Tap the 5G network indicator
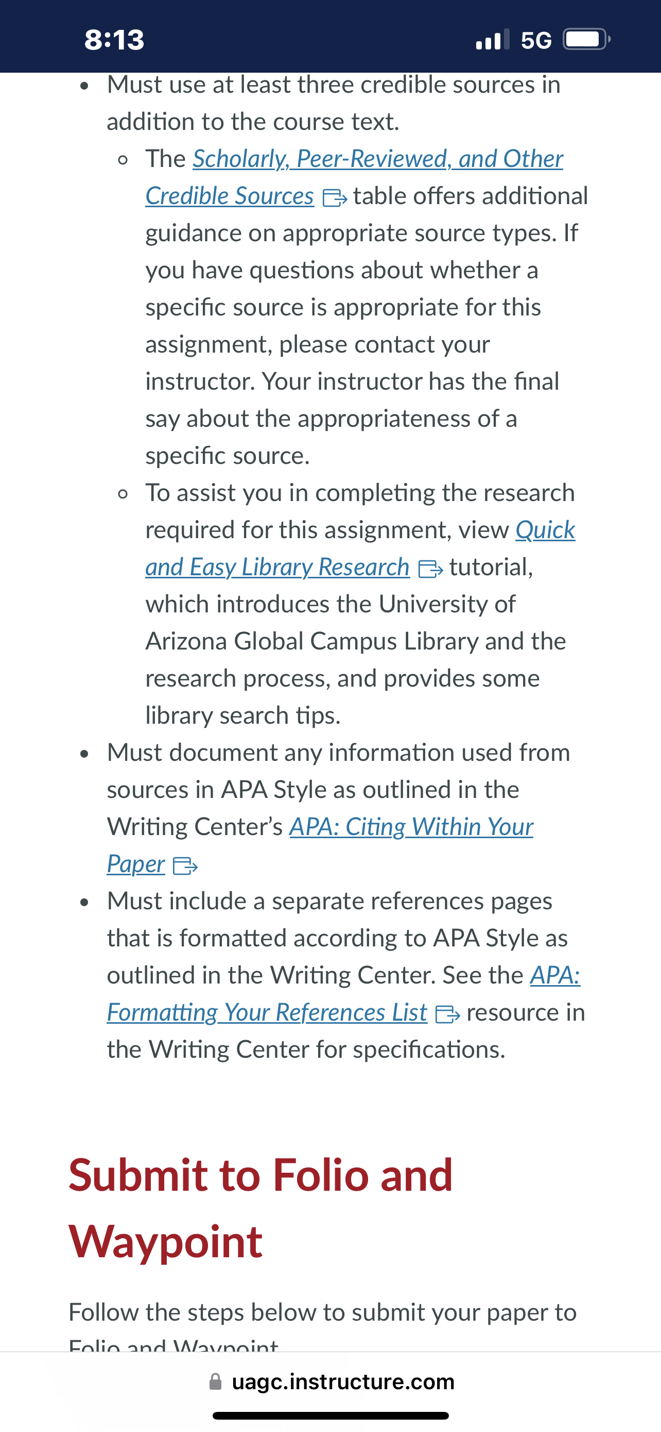The width and height of the screenshot is (661, 1432). pyautogui.click(x=536, y=40)
